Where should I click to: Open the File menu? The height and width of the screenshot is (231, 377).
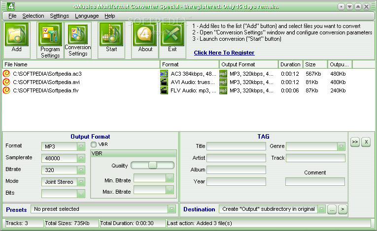[12, 16]
